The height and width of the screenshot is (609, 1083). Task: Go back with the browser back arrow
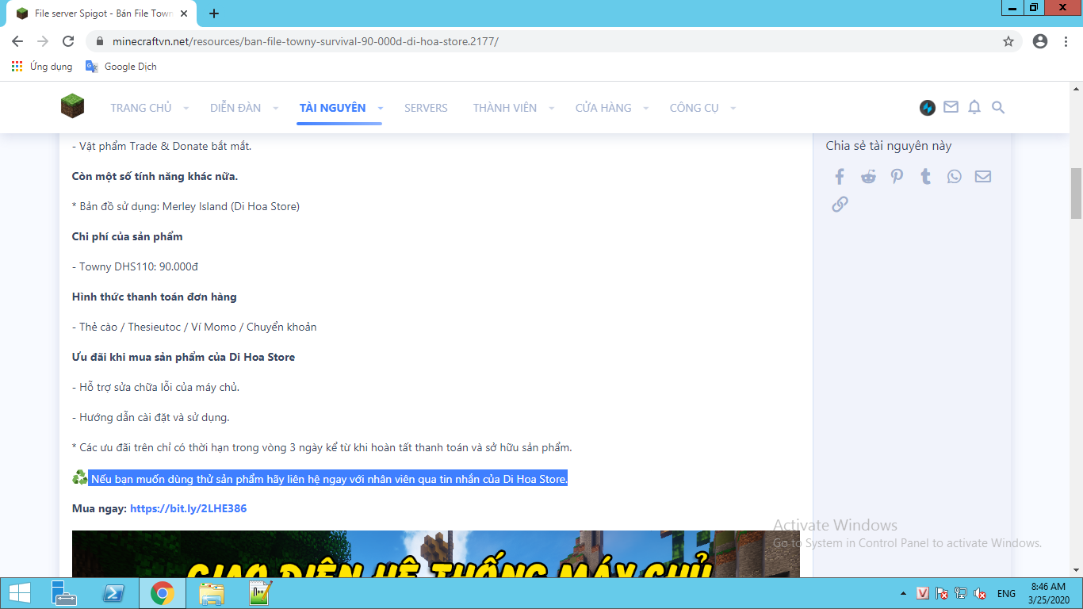(x=17, y=41)
